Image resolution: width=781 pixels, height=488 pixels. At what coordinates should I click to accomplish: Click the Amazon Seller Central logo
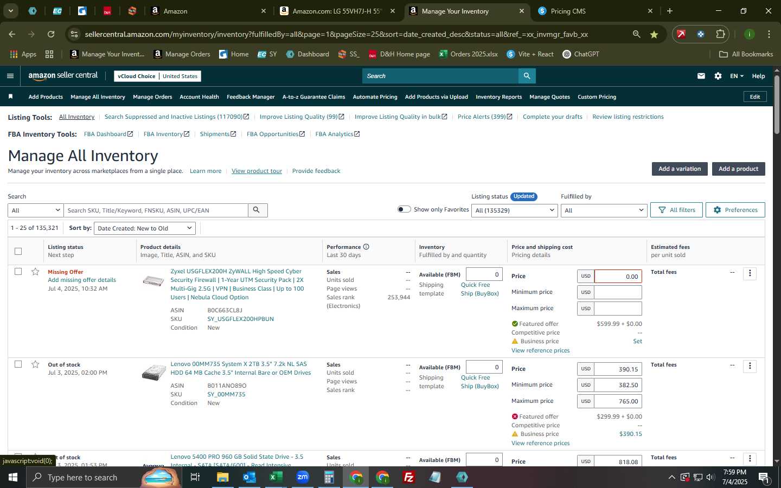point(63,76)
